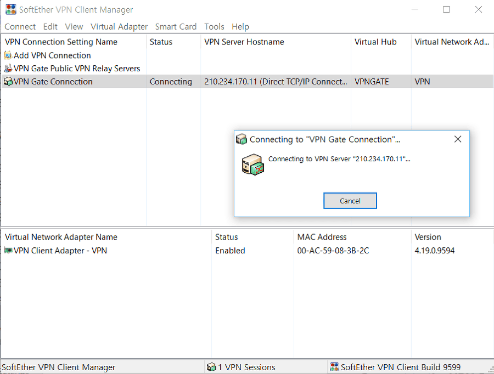
Task: Sort by MAC Address column header
Action: (352, 237)
